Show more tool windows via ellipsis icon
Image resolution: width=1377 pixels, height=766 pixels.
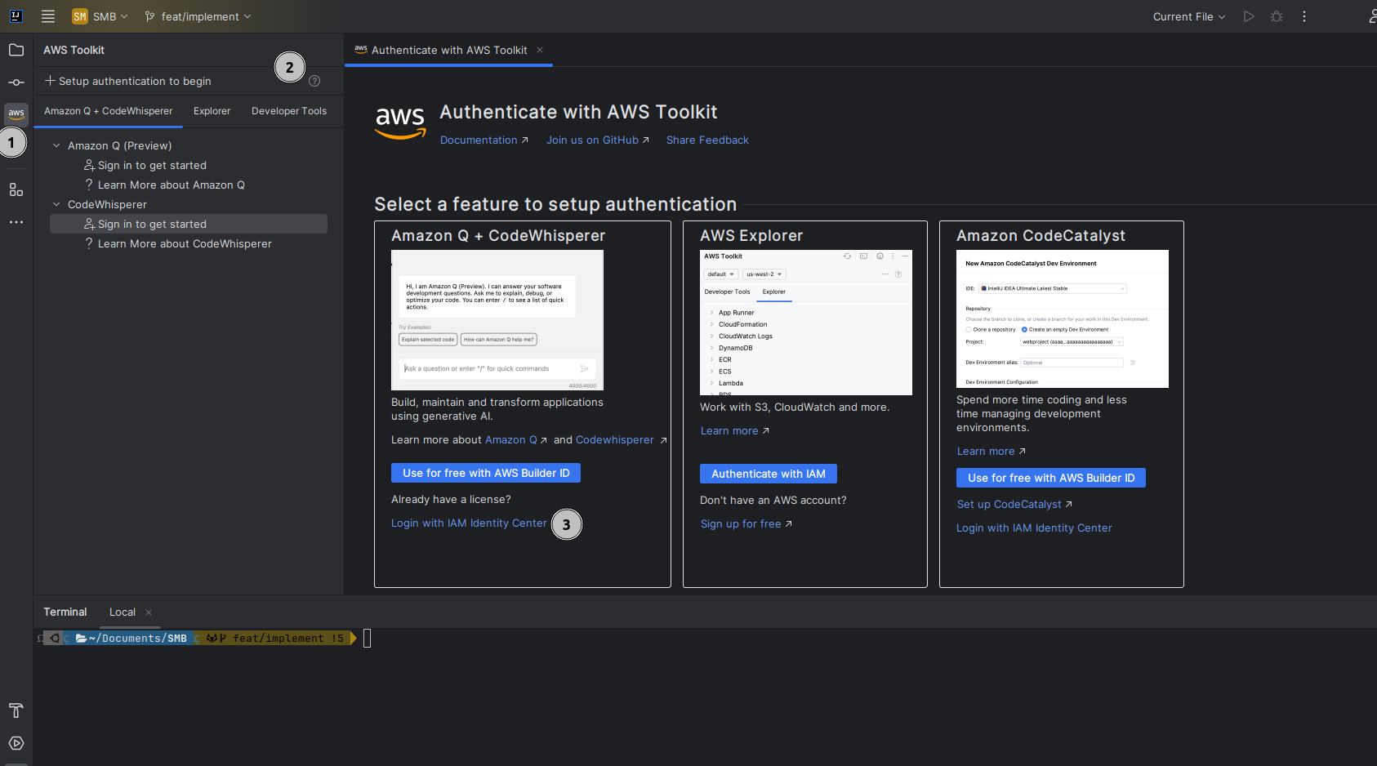16,221
